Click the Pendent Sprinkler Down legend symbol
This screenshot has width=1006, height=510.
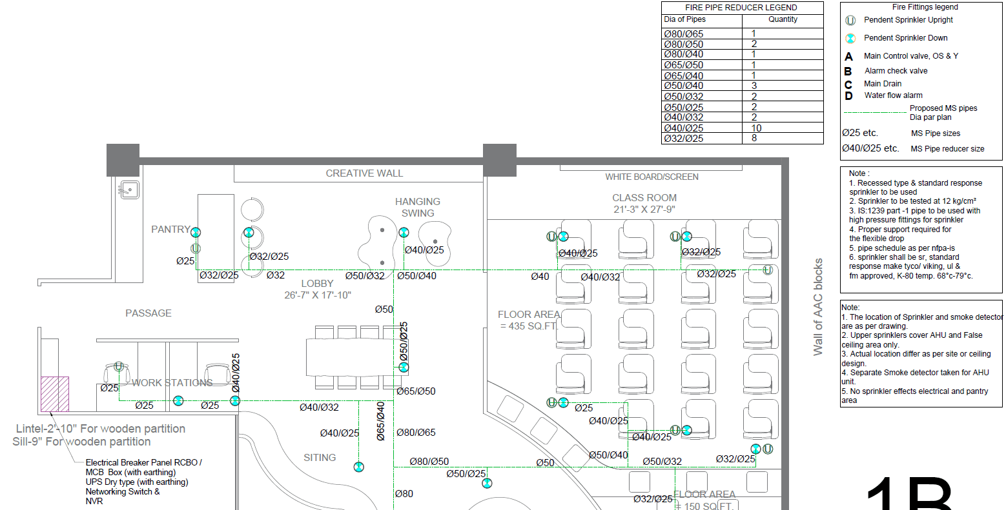click(850, 38)
